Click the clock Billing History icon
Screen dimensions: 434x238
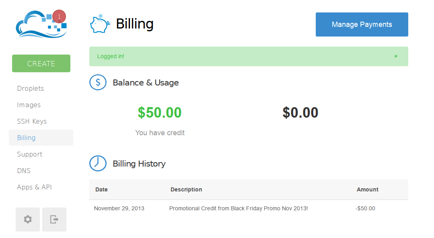coord(98,163)
